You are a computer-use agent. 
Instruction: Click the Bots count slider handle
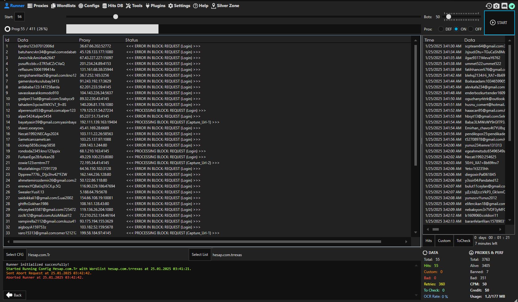[449, 17]
